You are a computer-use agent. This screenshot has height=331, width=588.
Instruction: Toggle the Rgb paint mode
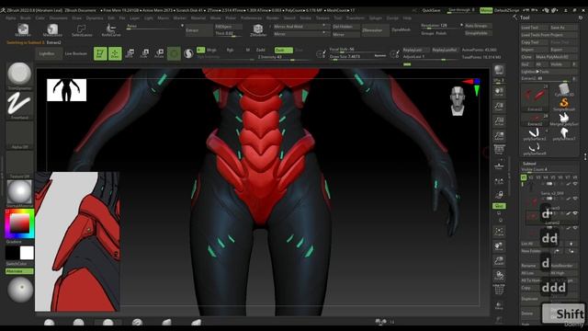[x=230, y=50]
